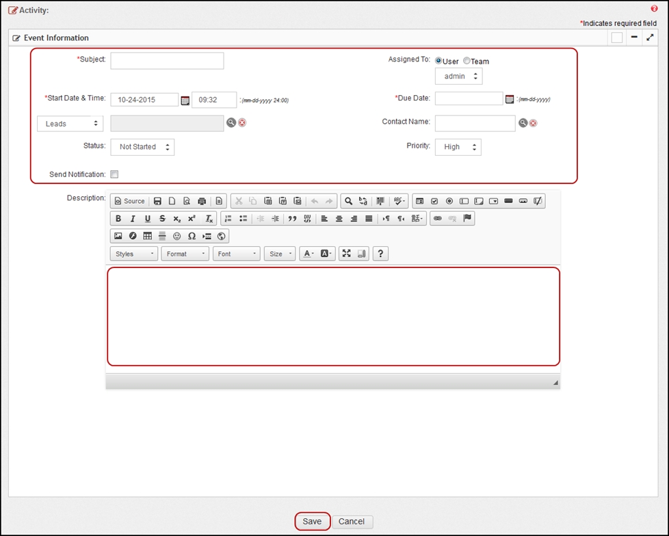Toggle Italic formatting
Image resolution: width=669 pixels, height=536 pixels.
[x=133, y=218]
